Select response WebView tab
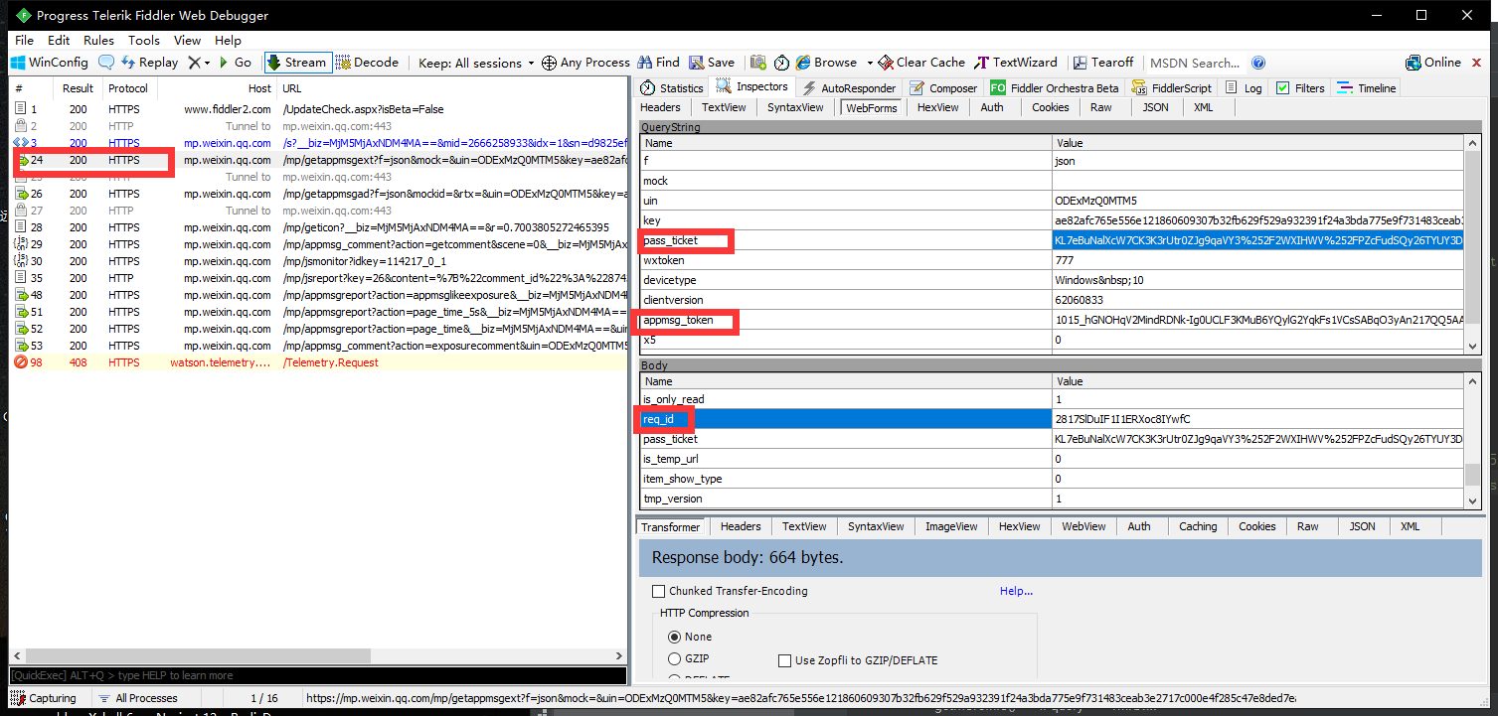Image resolution: width=1498 pixels, height=716 pixels. click(1083, 526)
